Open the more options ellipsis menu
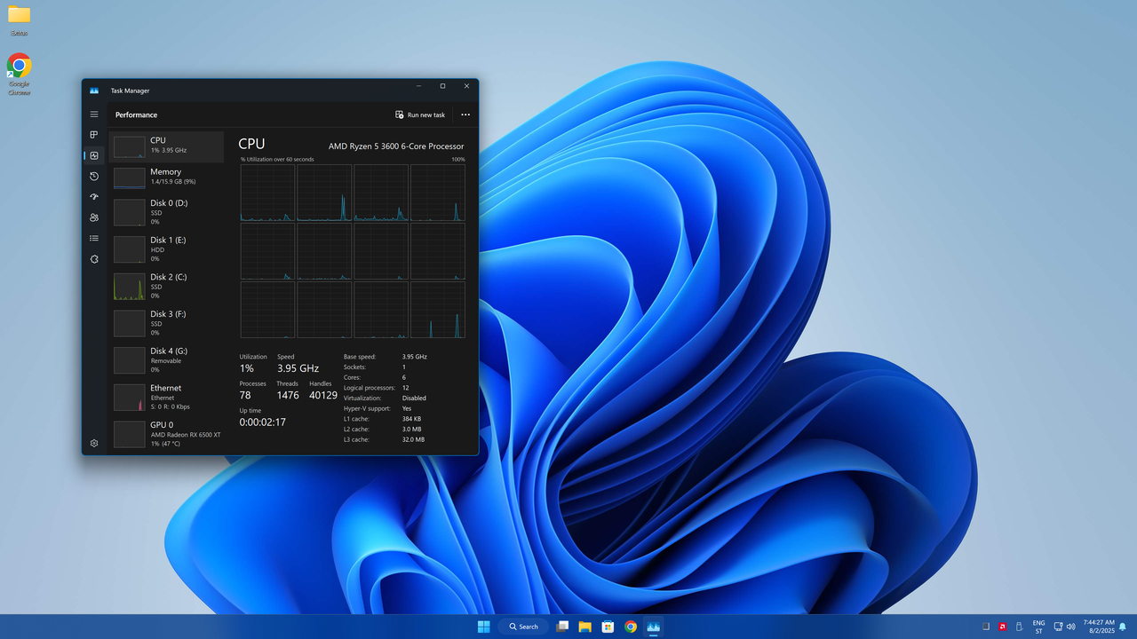Image resolution: width=1137 pixels, height=639 pixels. pyautogui.click(x=465, y=114)
